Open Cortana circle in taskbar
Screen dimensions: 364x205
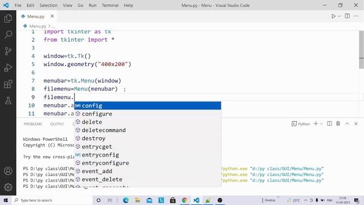click(x=98, y=200)
